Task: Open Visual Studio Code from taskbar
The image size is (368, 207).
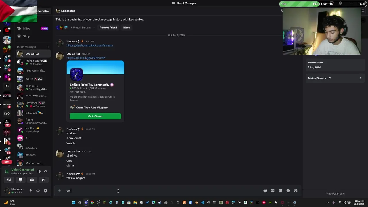Action: (202, 202)
